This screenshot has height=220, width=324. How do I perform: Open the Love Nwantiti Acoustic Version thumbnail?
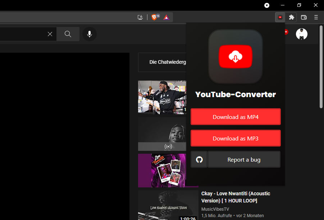(x=168, y=205)
